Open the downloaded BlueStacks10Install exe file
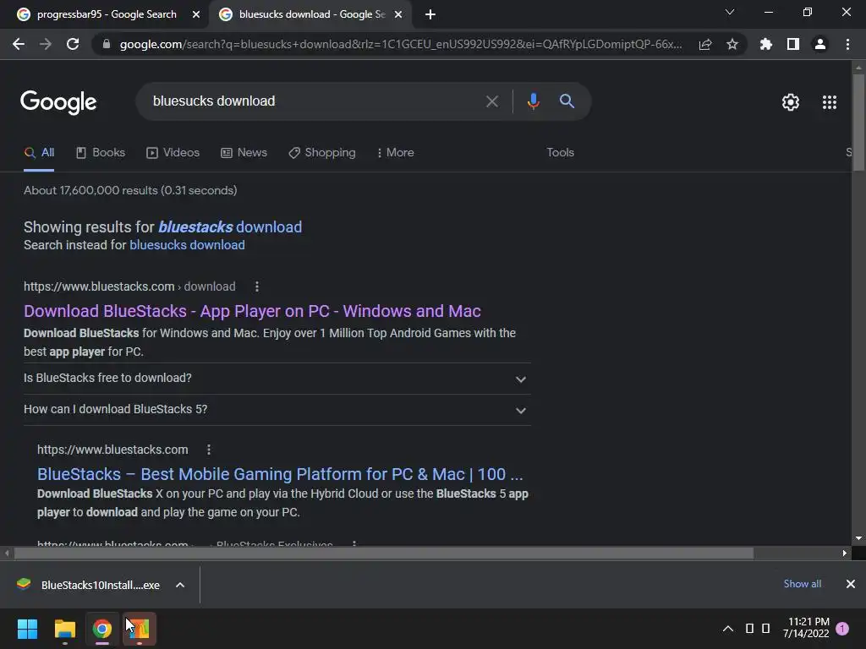The image size is (866, 649). pyautogui.click(x=90, y=585)
